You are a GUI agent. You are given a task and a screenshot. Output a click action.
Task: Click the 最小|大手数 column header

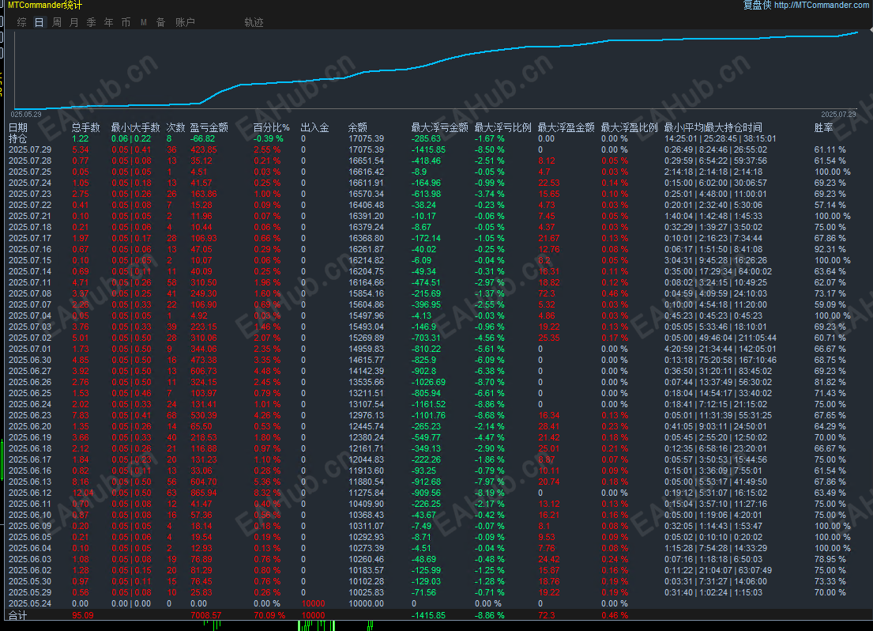135,127
